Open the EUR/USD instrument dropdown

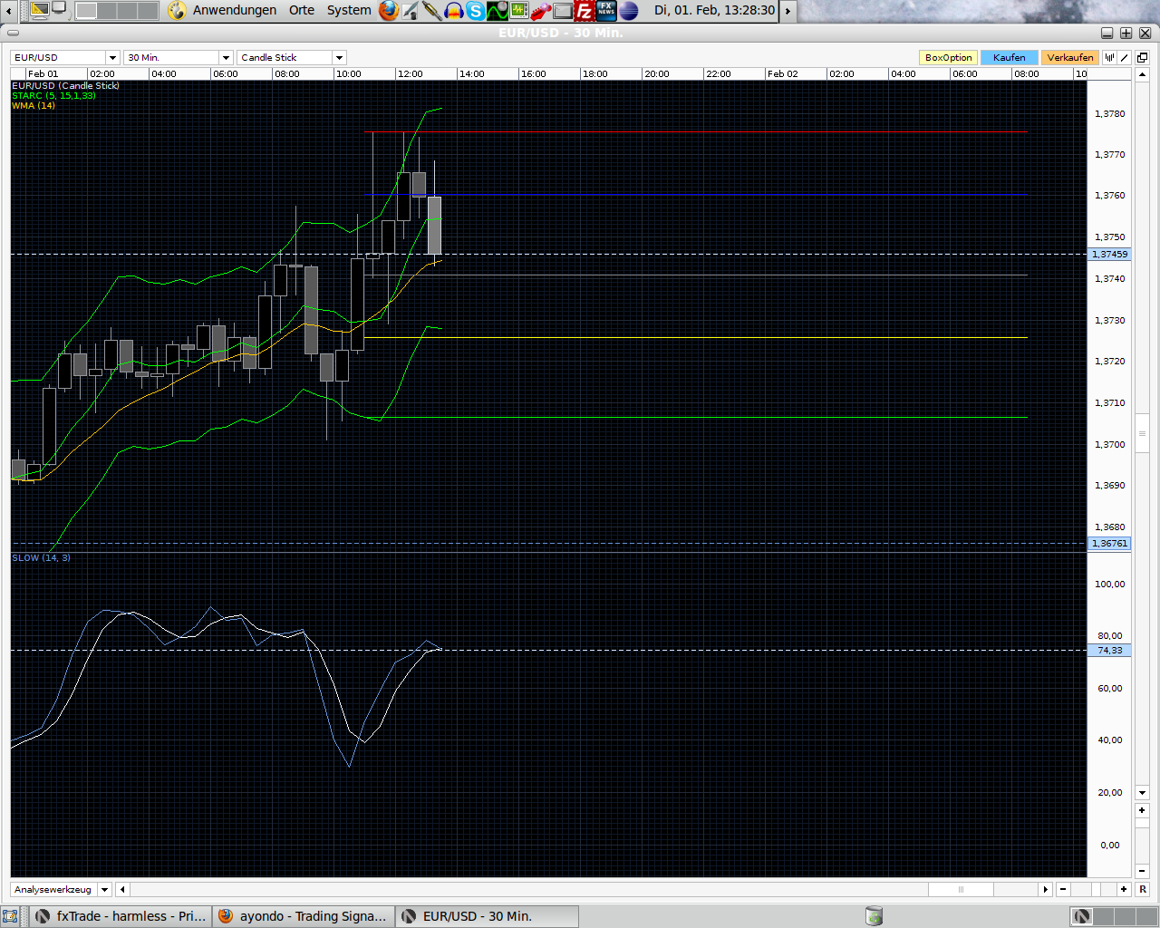coord(112,57)
